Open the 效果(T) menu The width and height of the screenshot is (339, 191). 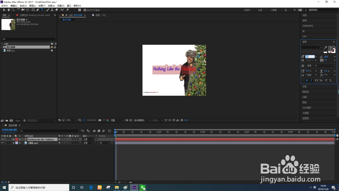[42, 6]
